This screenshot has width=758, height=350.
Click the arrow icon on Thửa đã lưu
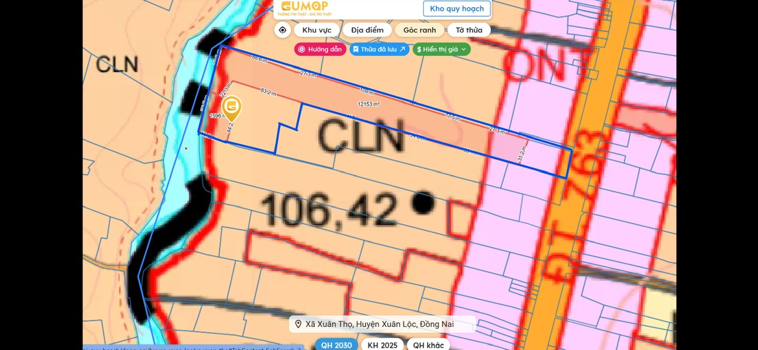point(403,50)
